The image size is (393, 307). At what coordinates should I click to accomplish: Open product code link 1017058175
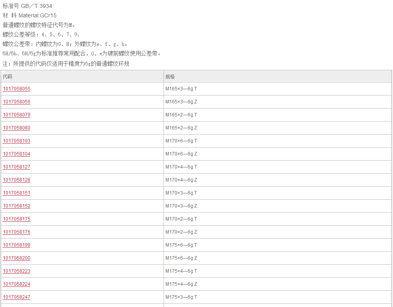pyautogui.click(x=17, y=219)
